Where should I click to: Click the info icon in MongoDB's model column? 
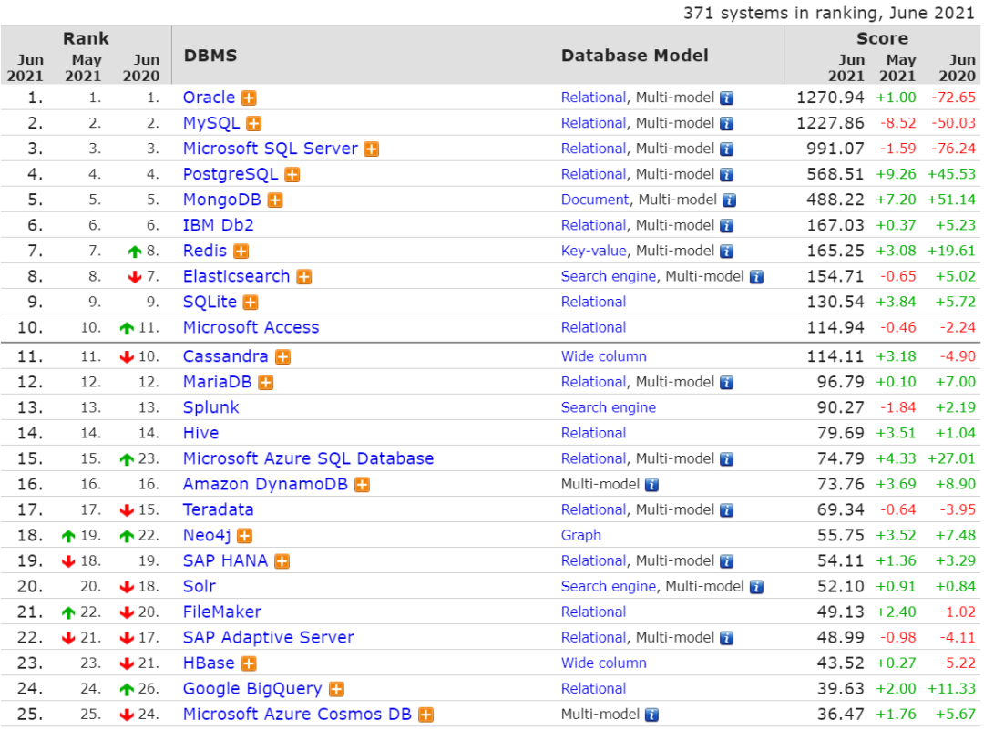pyautogui.click(x=730, y=200)
